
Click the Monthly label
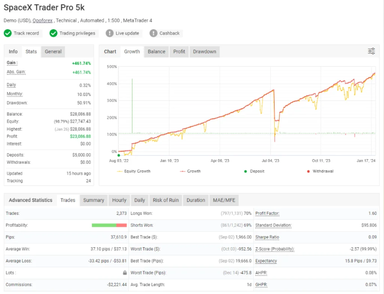[x=15, y=94]
